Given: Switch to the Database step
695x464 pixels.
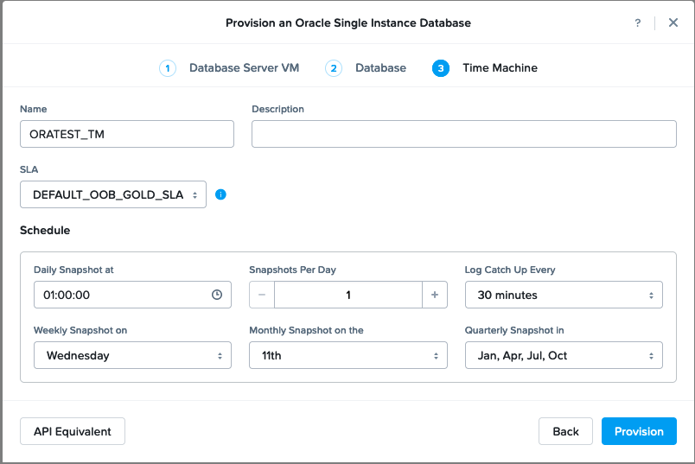Looking at the screenshot, I should click(x=380, y=67).
